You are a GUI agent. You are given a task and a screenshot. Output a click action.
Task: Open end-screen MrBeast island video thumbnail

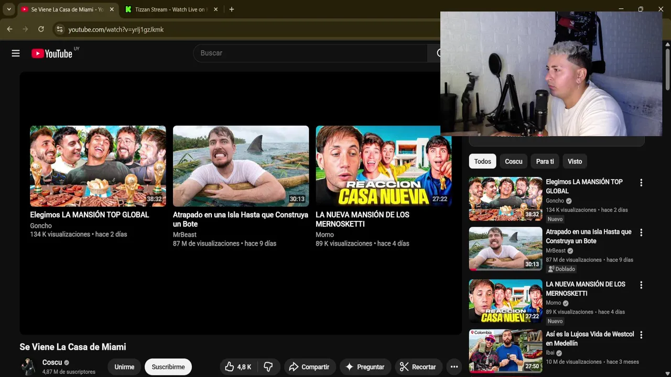241,166
